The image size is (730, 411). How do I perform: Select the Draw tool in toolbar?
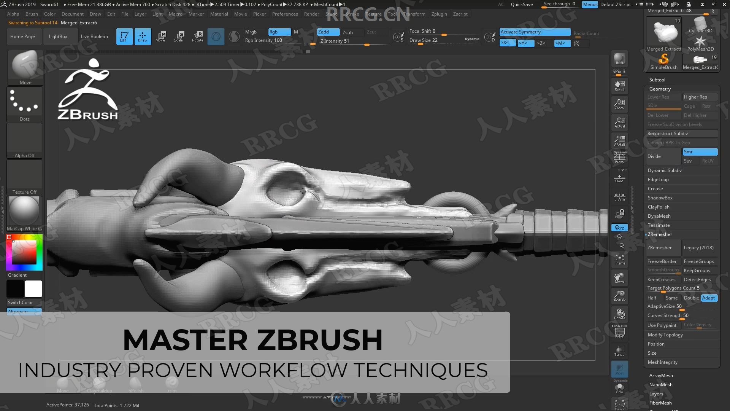click(x=143, y=36)
